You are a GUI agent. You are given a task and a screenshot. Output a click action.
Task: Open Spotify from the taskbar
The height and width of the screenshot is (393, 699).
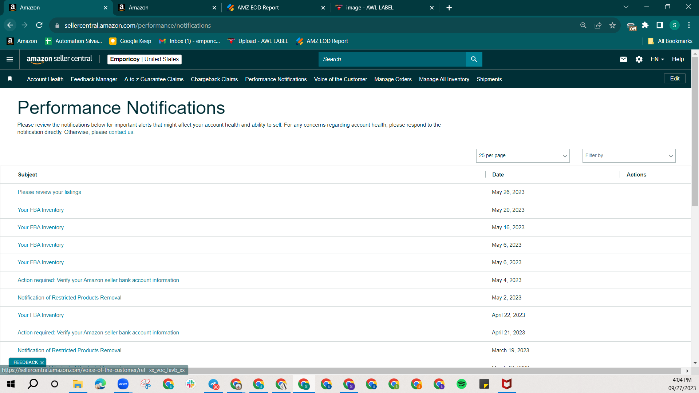(x=462, y=384)
